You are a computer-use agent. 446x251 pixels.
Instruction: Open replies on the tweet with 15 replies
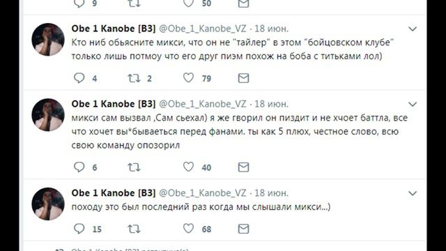(79, 229)
